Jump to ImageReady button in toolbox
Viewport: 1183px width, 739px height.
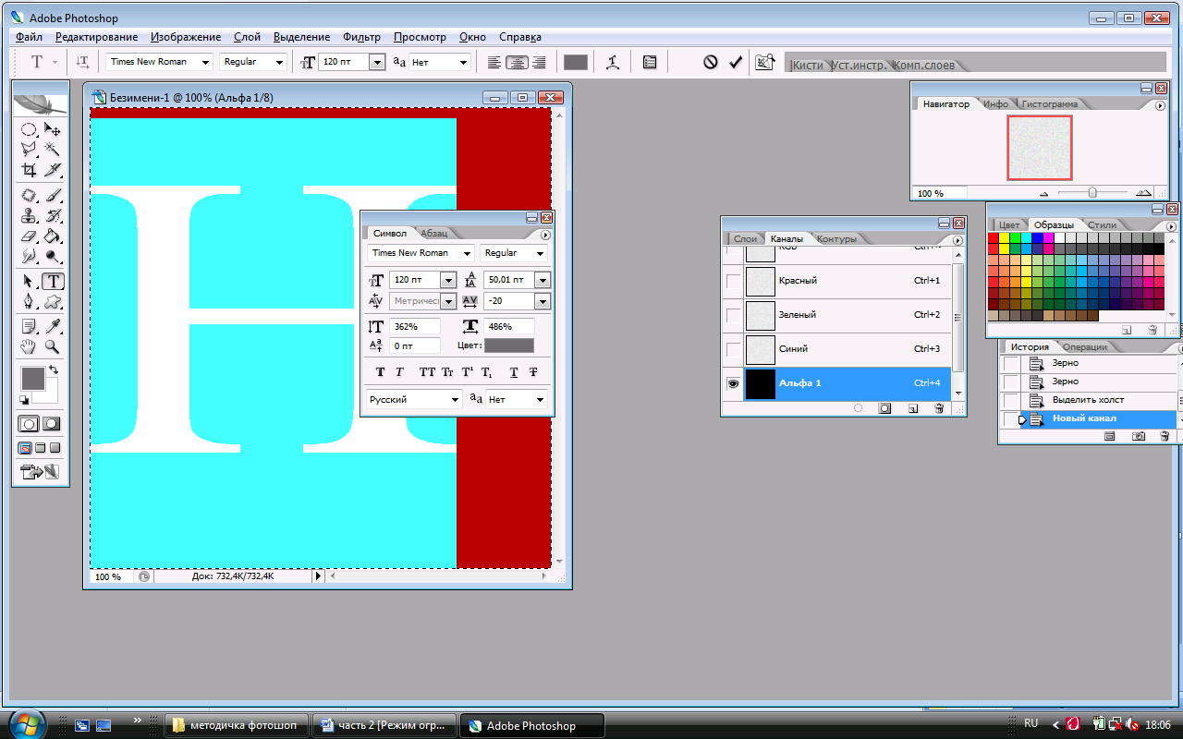pos(40,472)
